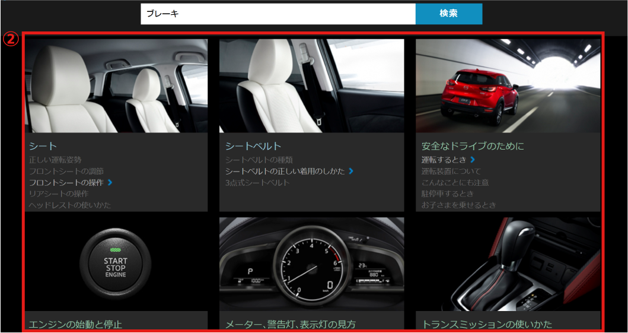The height and width of the screenshot is (333, 628).
Task: Select the リアシートの操作 link
Action: [x=59, y=194]
